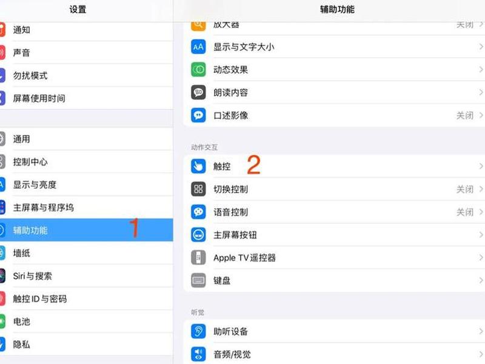Select Accessibility (辅助功能) in sidebar
Screen dimensions: 485x364
[x=86, y=230]
